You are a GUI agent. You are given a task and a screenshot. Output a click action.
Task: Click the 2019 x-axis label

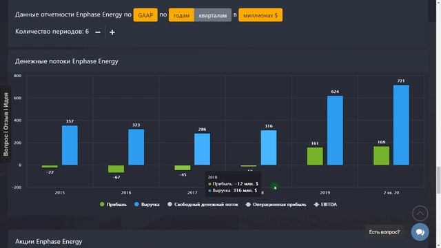tap(325, 193)
